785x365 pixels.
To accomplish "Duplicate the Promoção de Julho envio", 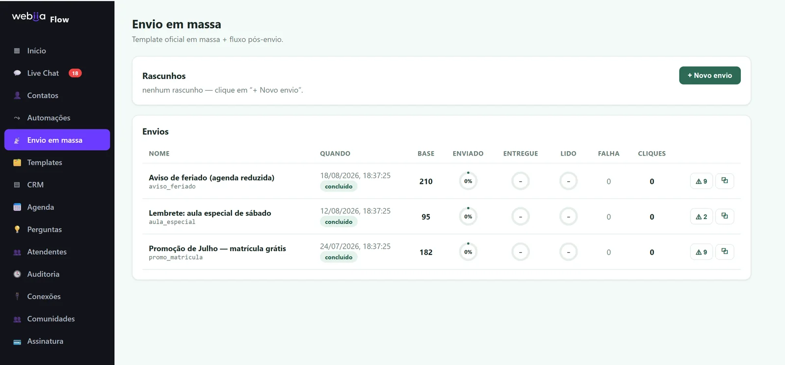I will click(x=725, y=252).
